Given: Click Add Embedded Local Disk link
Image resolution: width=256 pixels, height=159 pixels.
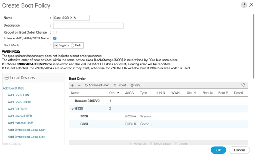Looking at the screenshot, I should [27, 137].
